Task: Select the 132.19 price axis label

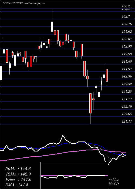Action: pos(127,107)
